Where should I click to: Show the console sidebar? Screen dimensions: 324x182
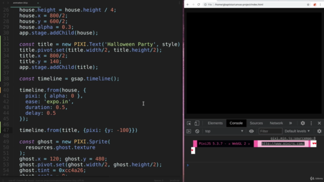coord(189,131)
